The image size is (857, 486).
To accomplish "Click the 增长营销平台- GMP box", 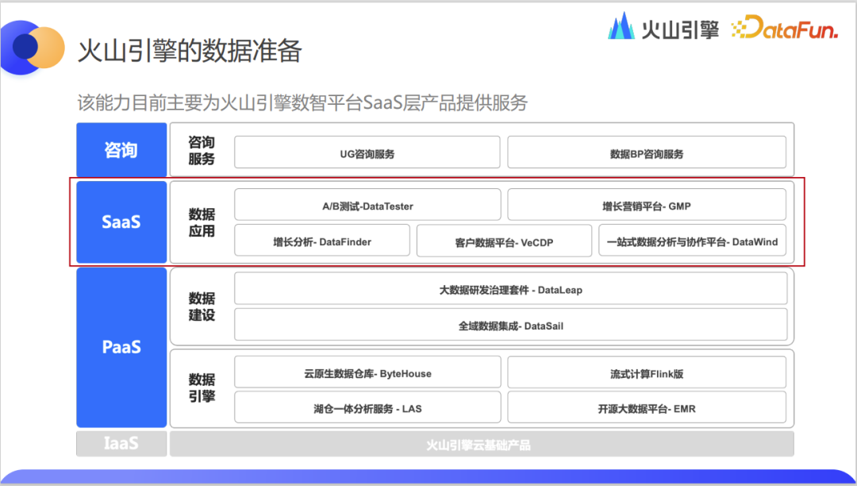I will point(647,204).
